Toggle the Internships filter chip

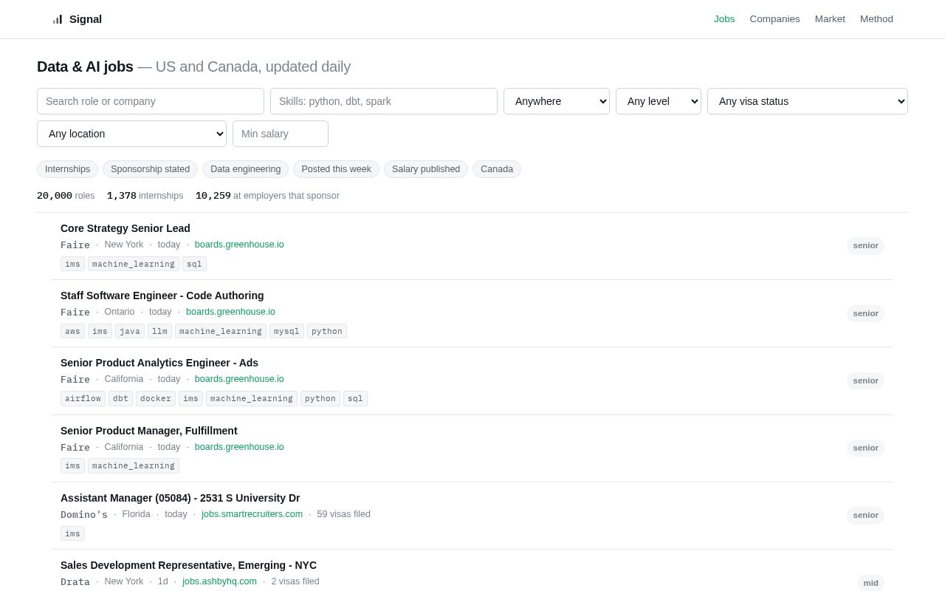(x=67, y=169)
